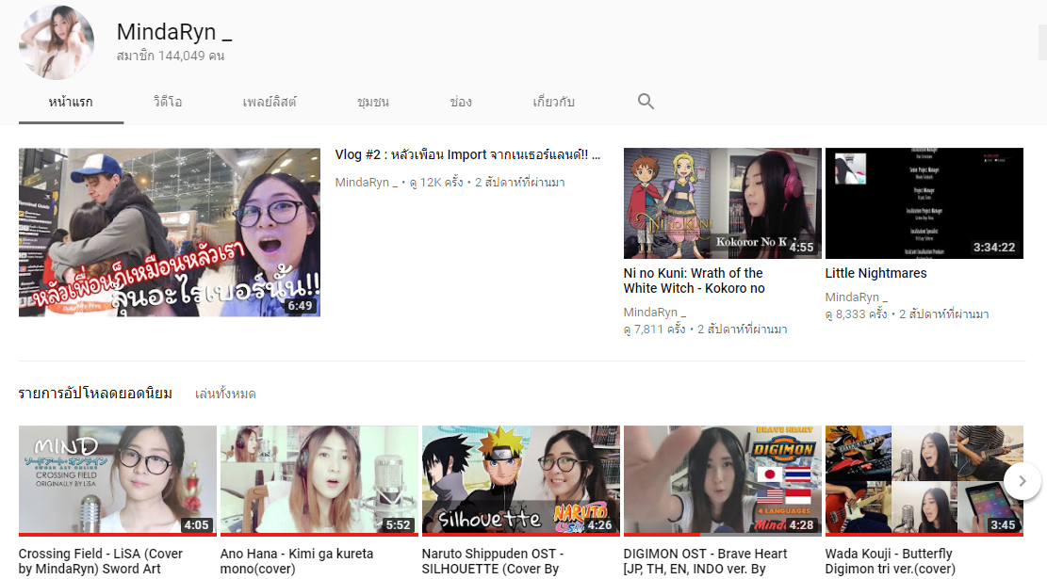Click the ดู 8,333 ครั้ง view count text
1047x579 pixels.
856,314
